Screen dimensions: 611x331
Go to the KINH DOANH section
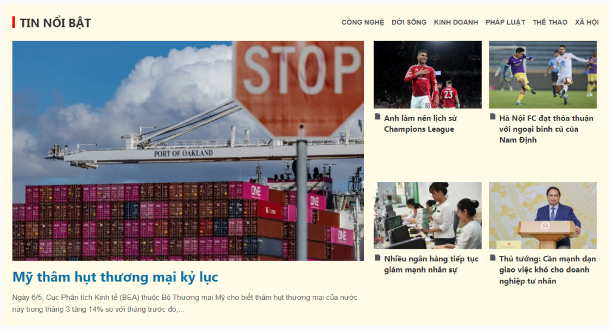tap(456, 22)
